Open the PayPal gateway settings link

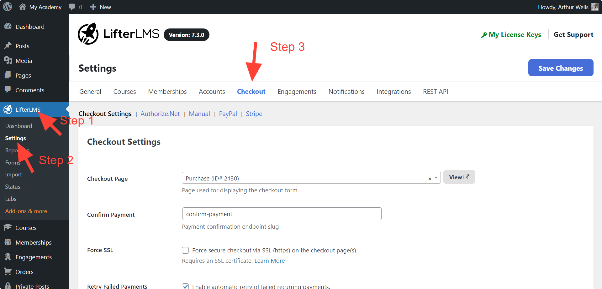[x=228, y=114]
